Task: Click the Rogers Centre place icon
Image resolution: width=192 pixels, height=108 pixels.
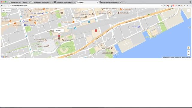Action: [x=48, y=46]
